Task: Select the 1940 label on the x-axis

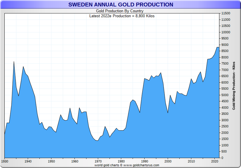Action: (28, 161)
